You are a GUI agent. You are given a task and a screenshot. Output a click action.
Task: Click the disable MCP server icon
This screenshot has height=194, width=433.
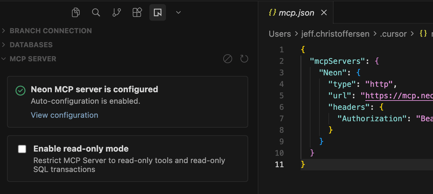click(227, 59)
